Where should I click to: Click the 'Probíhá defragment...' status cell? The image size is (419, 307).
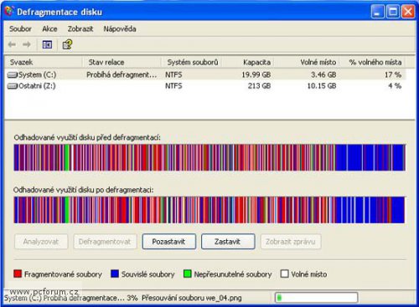(122, 74)
